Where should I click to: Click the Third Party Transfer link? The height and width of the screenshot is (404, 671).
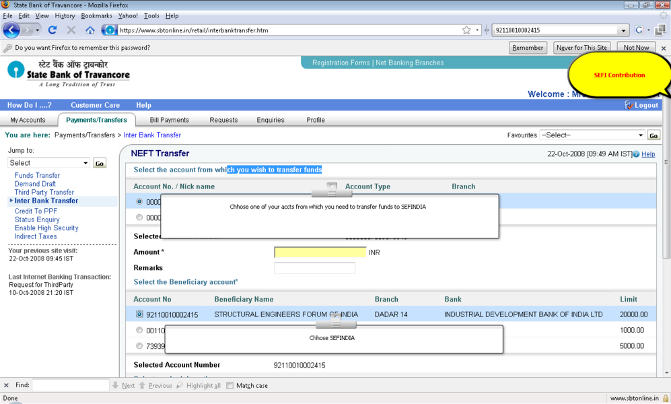click(x=44, y=193)
